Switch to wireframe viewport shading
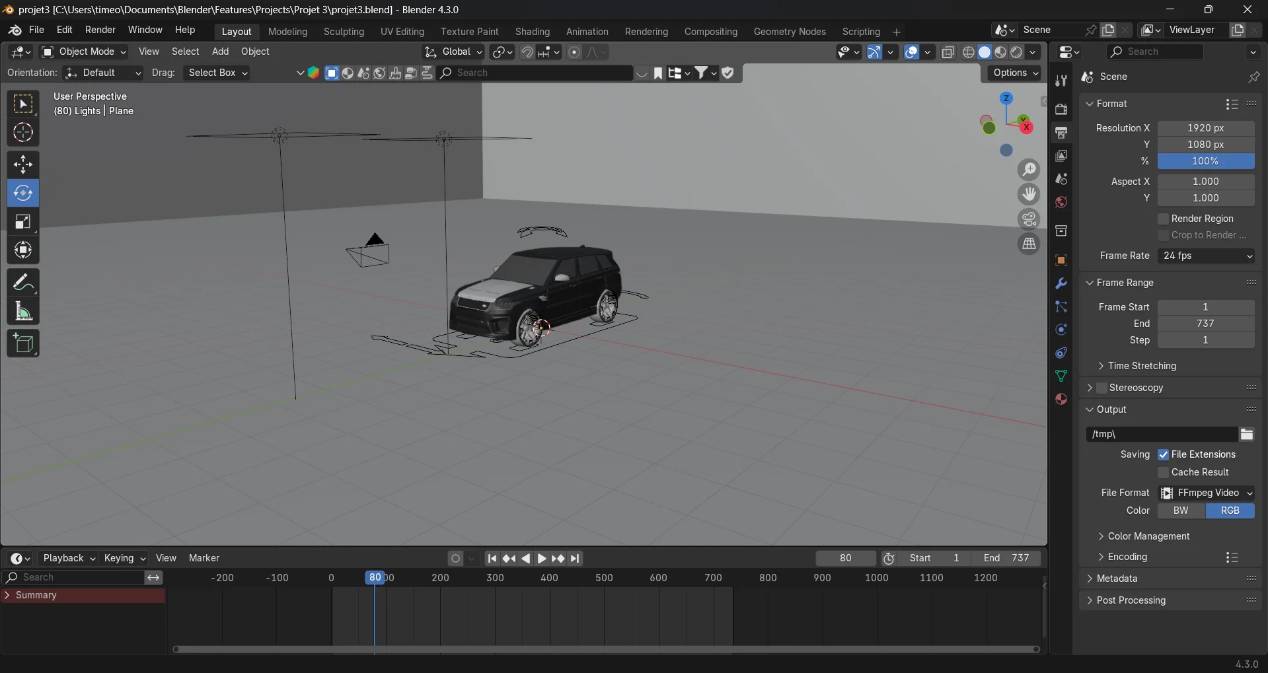The height and width of the screenshot is (673, 1268). point(969,52)
